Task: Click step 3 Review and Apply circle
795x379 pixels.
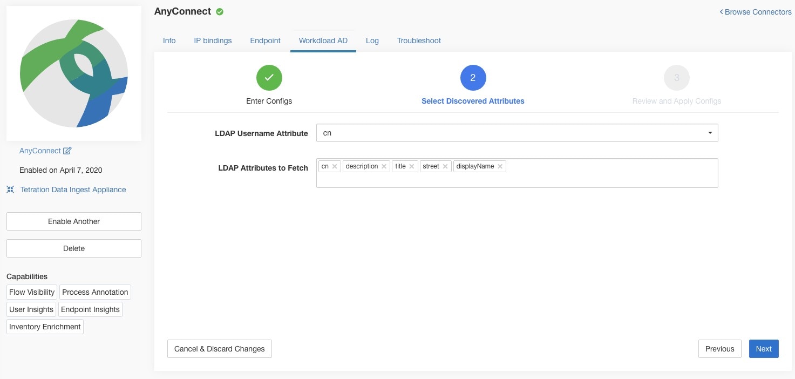Action: coord(677,78)
